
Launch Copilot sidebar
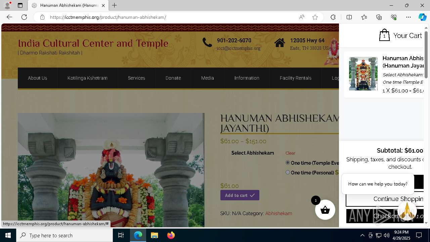pyautogui.click(x=422, y=17)
